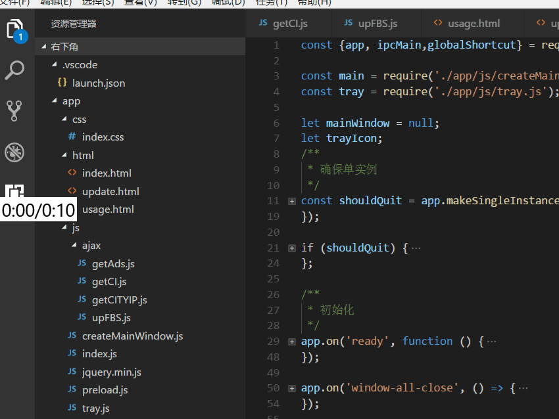Click the 确保单实例 comment text
The image size is (559, 419).
point(349,169)
